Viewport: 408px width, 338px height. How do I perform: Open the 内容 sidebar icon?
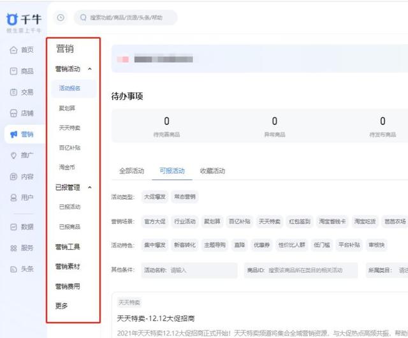click(13, 177)
